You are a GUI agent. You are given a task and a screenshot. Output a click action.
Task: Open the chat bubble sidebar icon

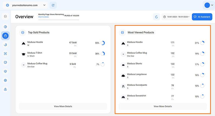point(5,63)
